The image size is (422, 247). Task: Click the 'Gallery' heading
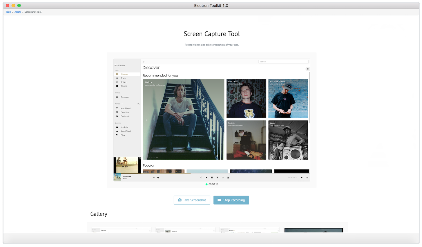[99, 214]
